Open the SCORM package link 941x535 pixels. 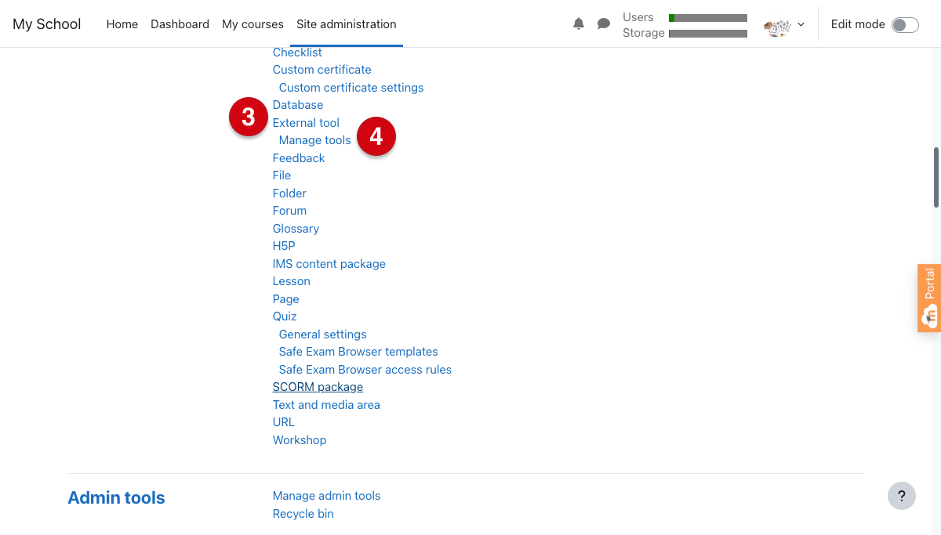coord(318,387)
